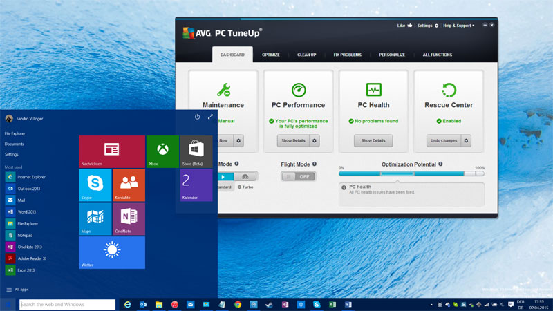This screenshot has width=553, height=311.
Task: Open Mail from Most used list
Action: 15,200
